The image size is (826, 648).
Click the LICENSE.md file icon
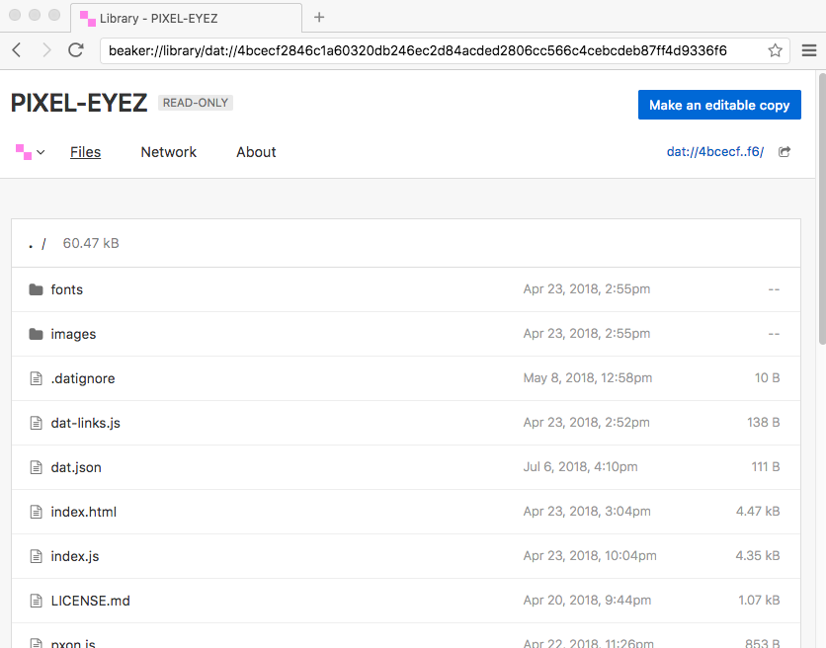click(x=36, y=601)
